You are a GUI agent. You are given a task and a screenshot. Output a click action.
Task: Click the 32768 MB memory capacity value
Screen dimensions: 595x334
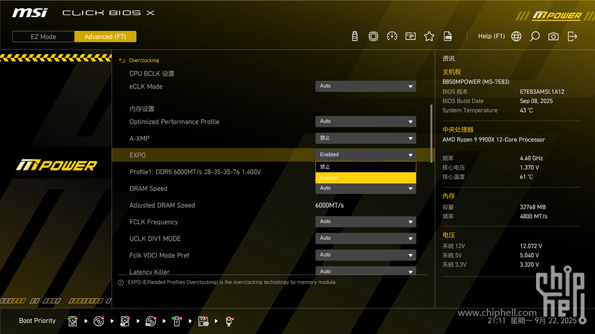(x=533, y=207)
